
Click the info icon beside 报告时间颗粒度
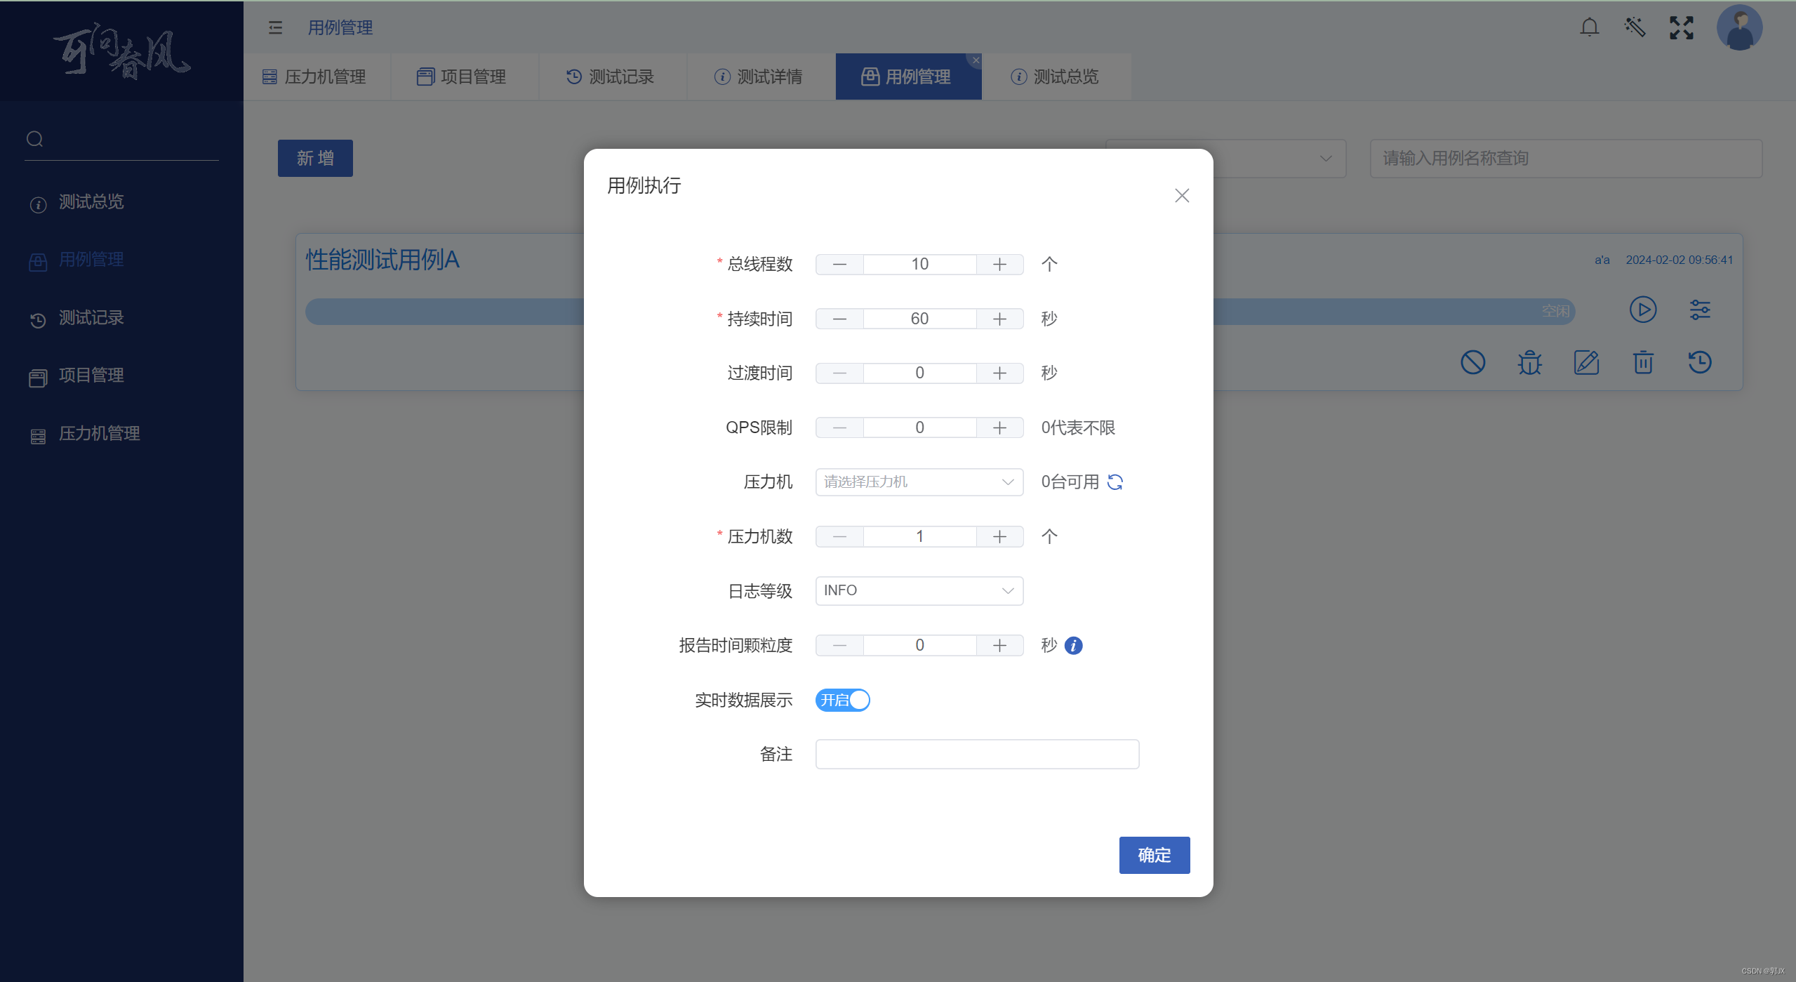click(x=1073, y=645)
